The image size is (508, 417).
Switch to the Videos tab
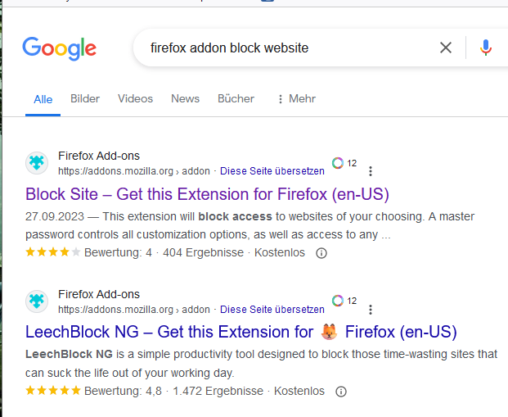(135, 99)
